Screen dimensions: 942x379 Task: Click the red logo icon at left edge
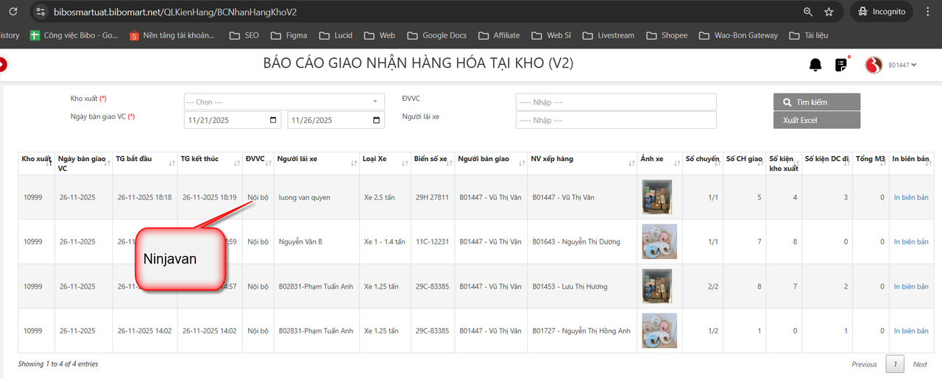(2, 65)
